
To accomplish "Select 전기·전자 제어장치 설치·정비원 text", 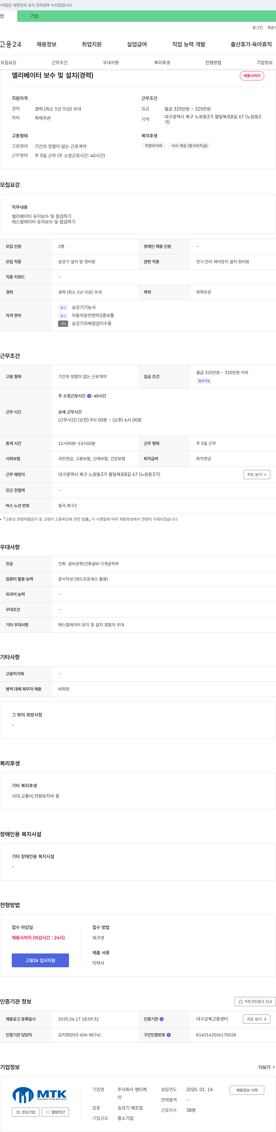I will click(x=223, y=262).
